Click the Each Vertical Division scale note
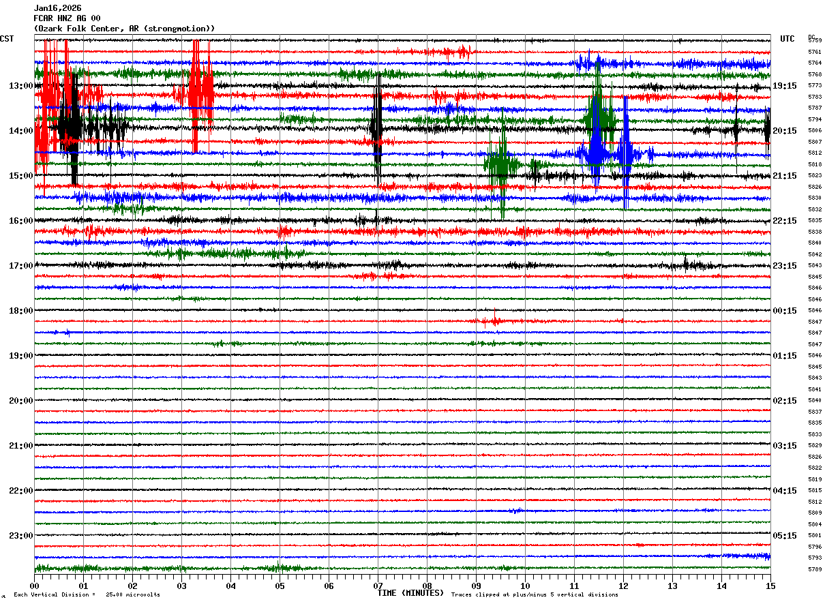 click(87, 595)
